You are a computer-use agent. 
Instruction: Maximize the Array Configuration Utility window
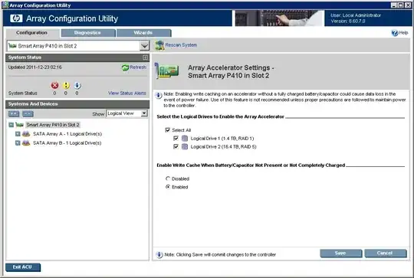click(400, 5)
